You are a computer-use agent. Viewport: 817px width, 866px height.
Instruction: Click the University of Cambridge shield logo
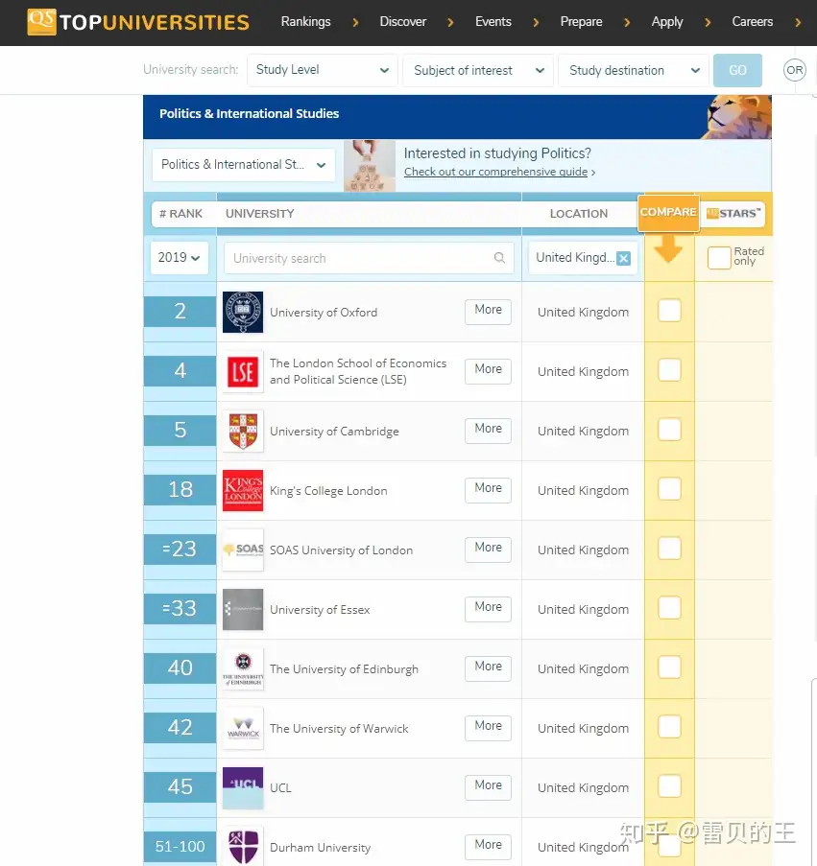(243, 432)
